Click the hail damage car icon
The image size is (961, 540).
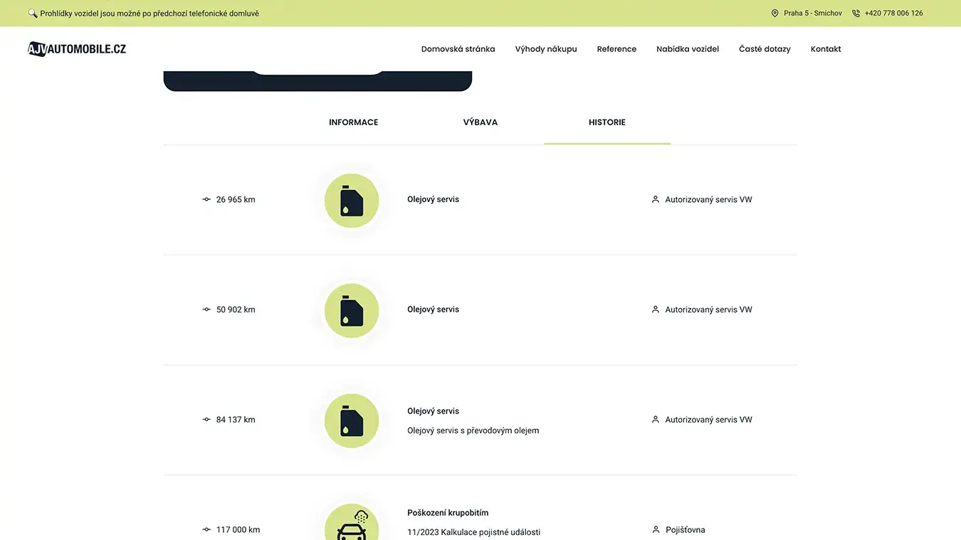[x=352, y=525]
